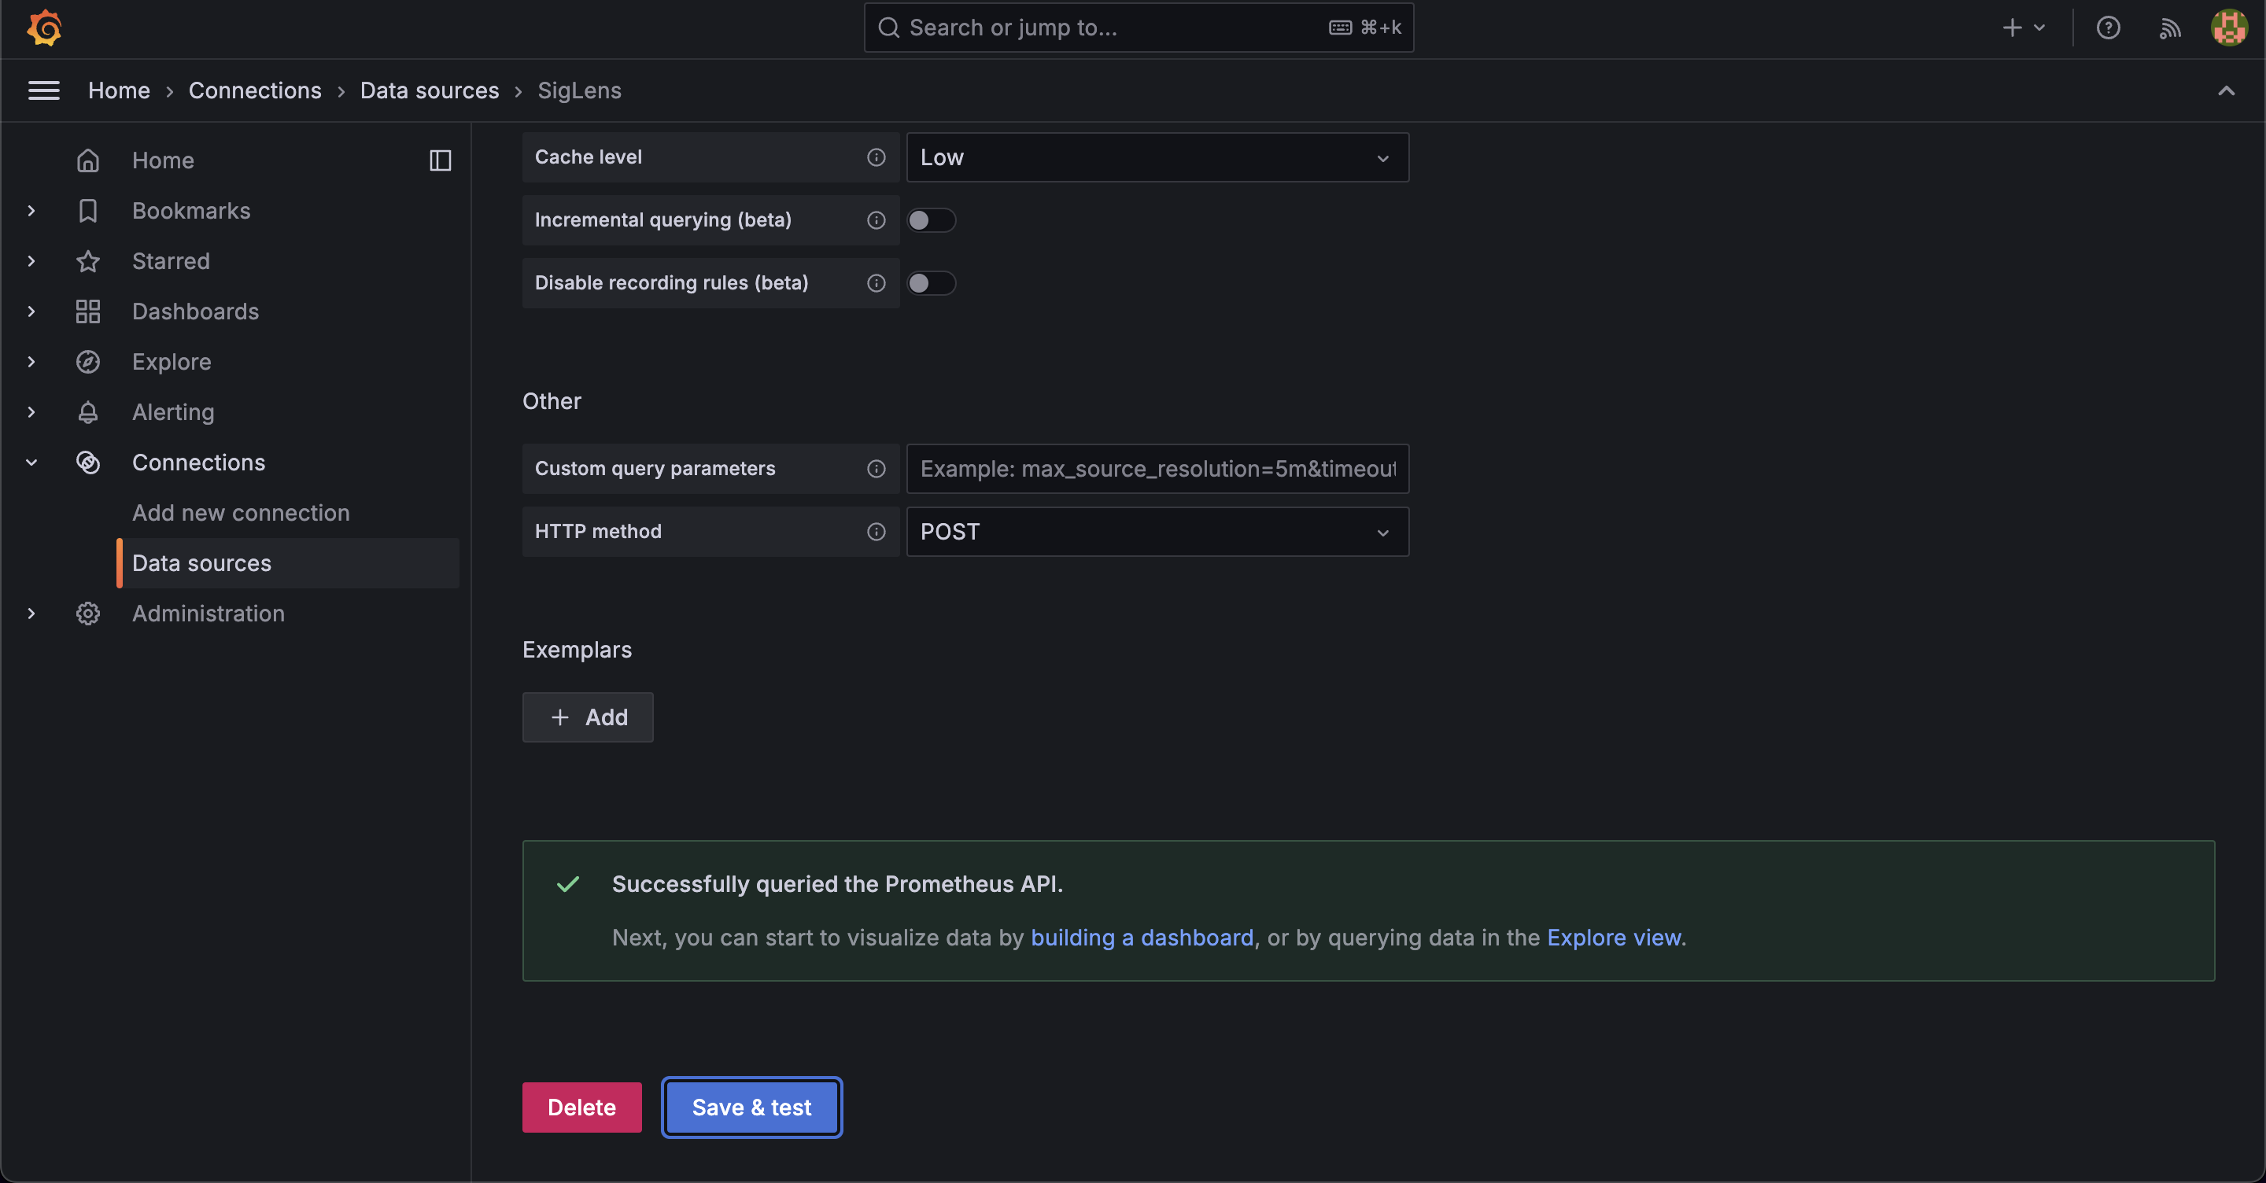Expand the Explore section chevron

pos(31,362)
